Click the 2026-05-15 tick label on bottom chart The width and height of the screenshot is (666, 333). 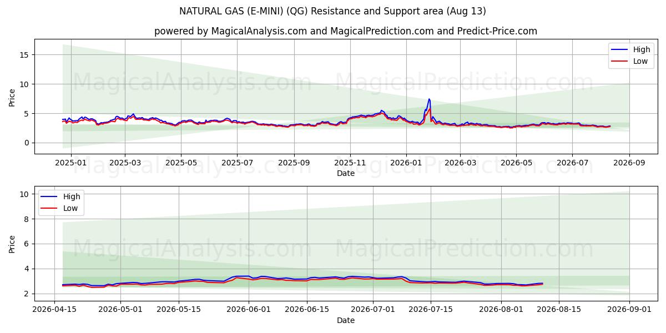(179, 310)
